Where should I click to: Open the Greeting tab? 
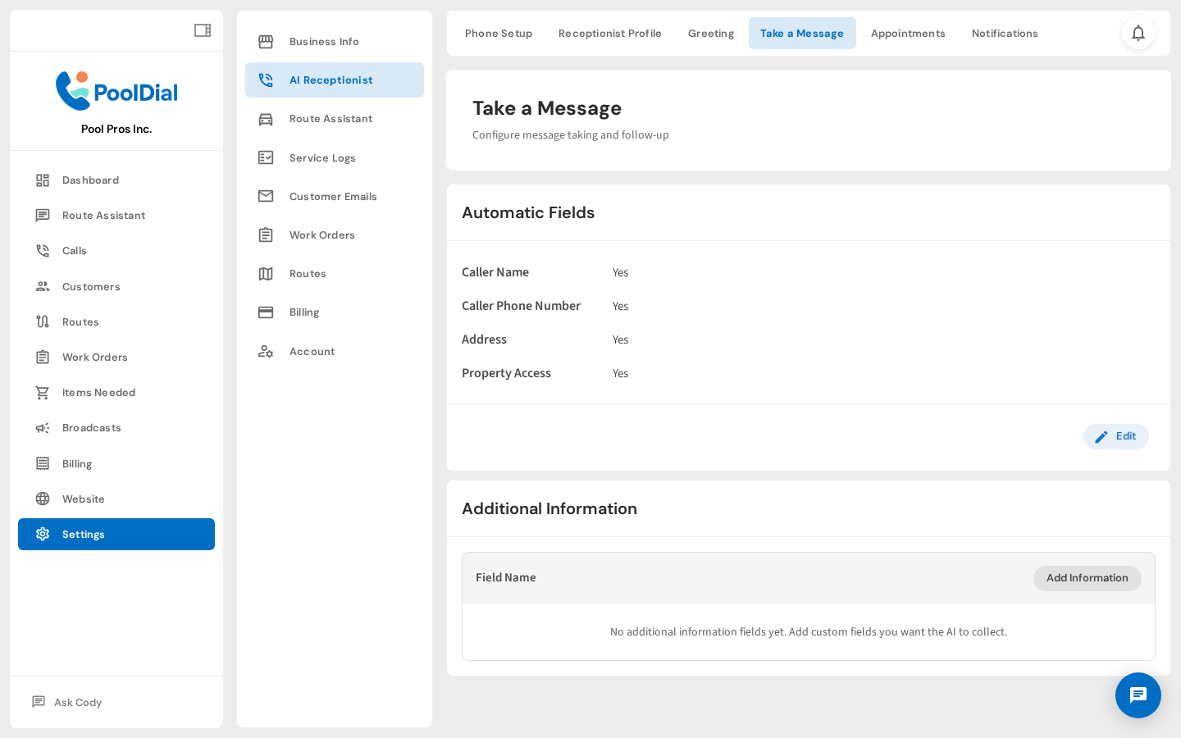[710, 33]
